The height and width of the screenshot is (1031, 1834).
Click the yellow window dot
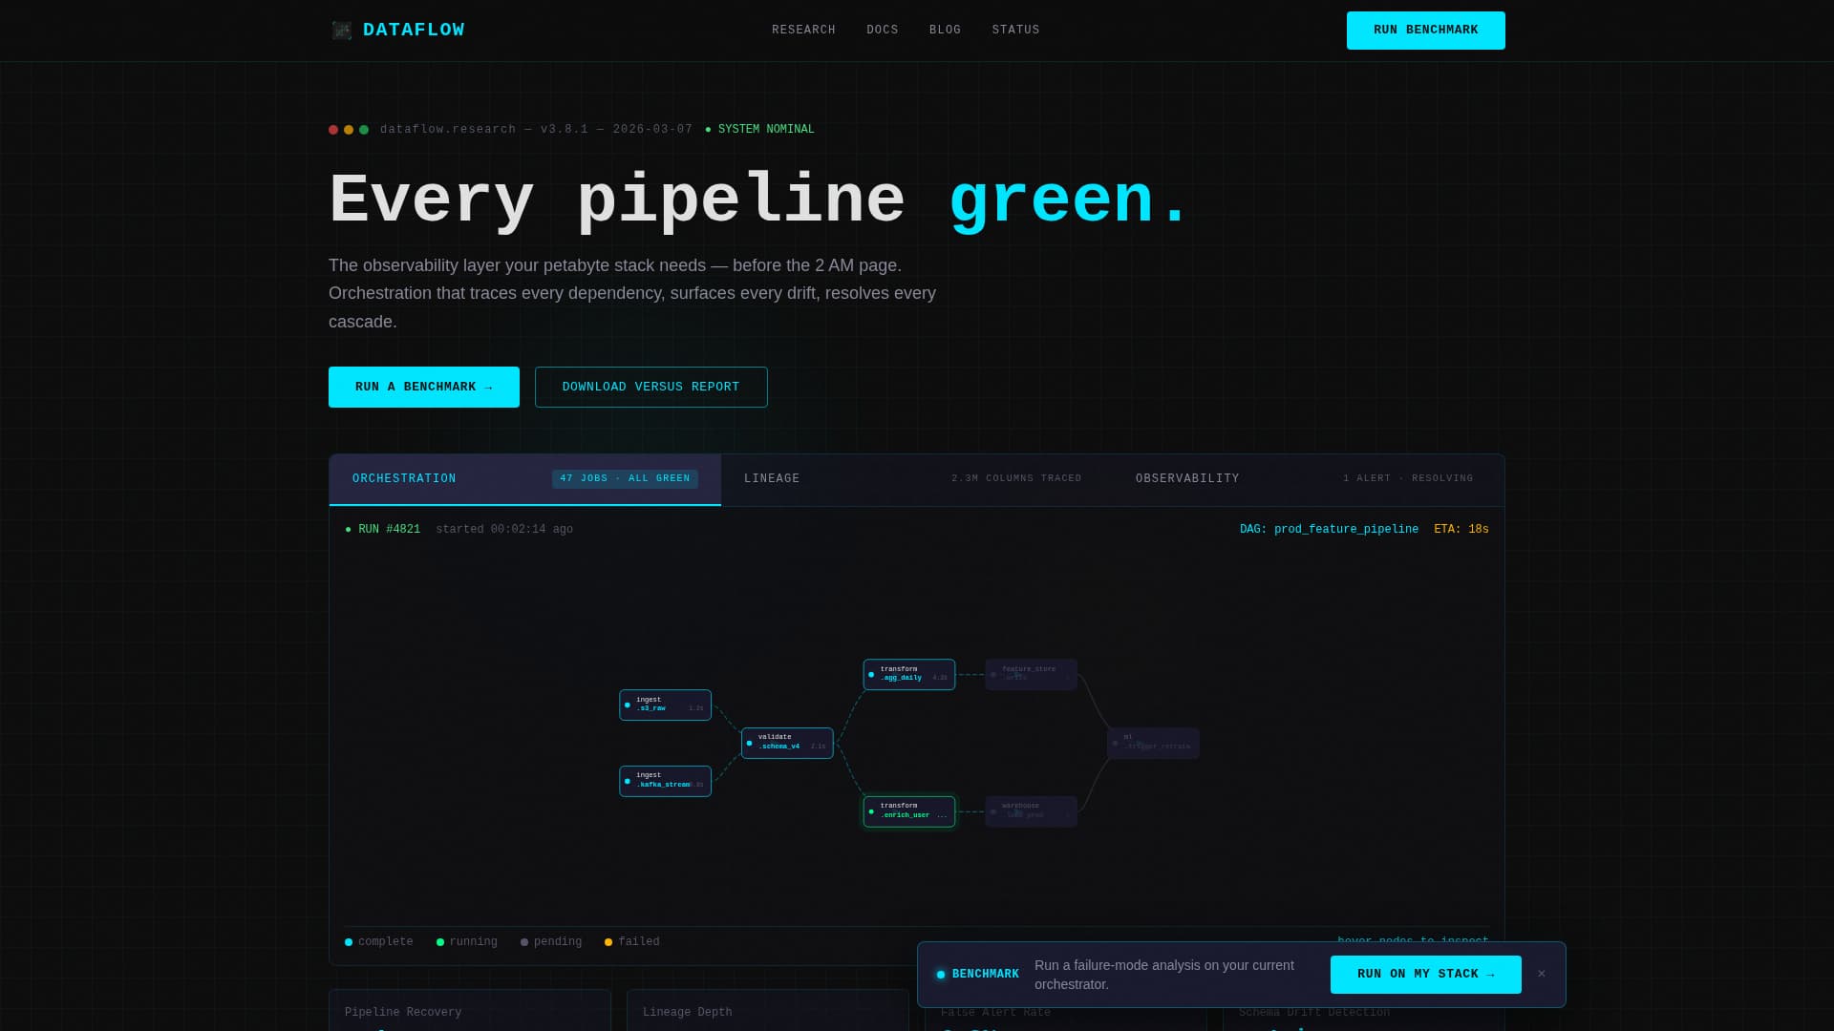click(x=349, y=130)
